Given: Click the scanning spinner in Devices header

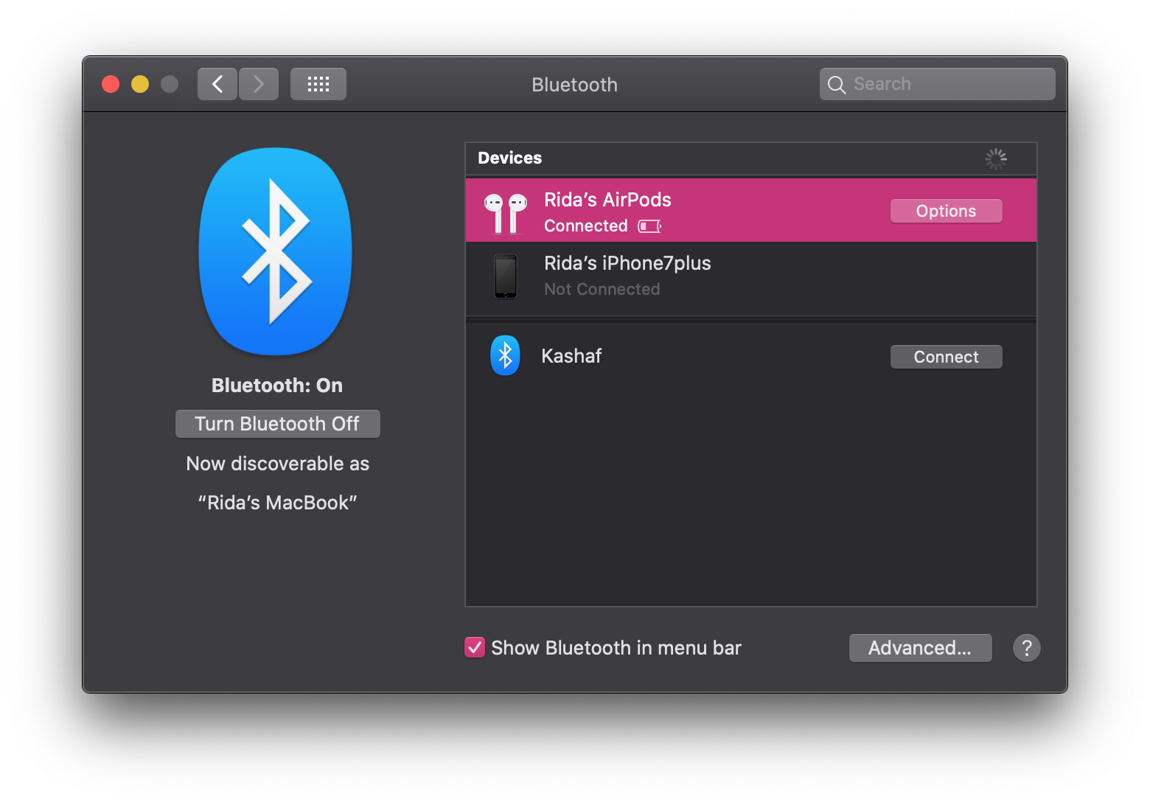Looking at the screenshot, I should 995,158.
